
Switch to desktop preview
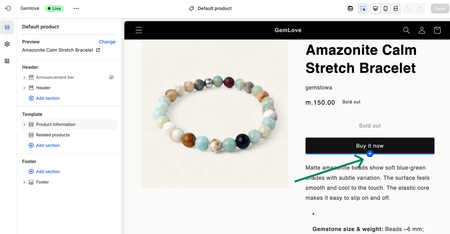[375, 9]
